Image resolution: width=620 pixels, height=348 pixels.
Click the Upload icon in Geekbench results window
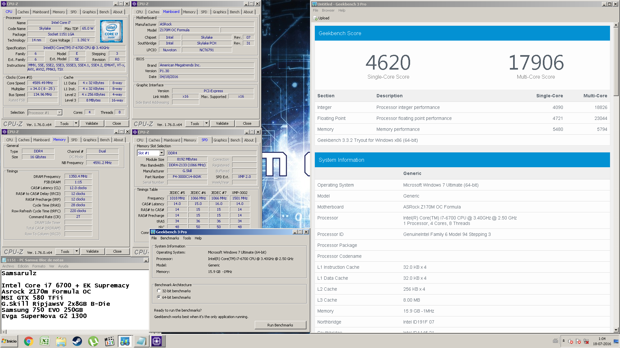(315, 18)
